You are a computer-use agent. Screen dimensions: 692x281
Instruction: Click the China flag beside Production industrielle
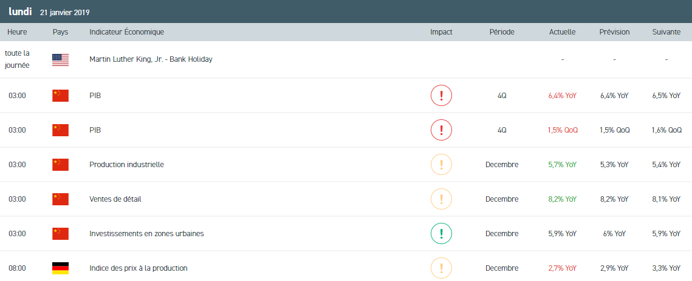coord(60,165)
